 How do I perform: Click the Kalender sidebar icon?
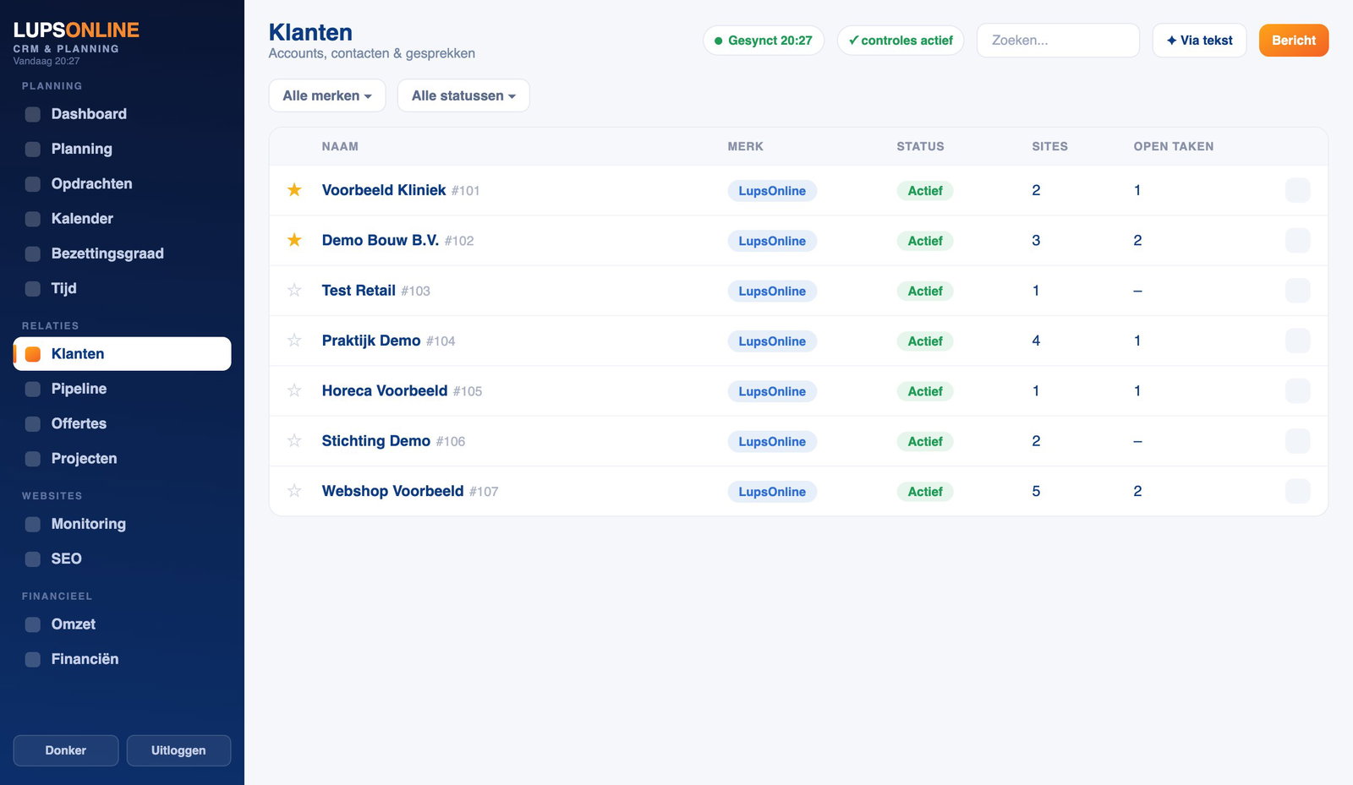point(33,219)
